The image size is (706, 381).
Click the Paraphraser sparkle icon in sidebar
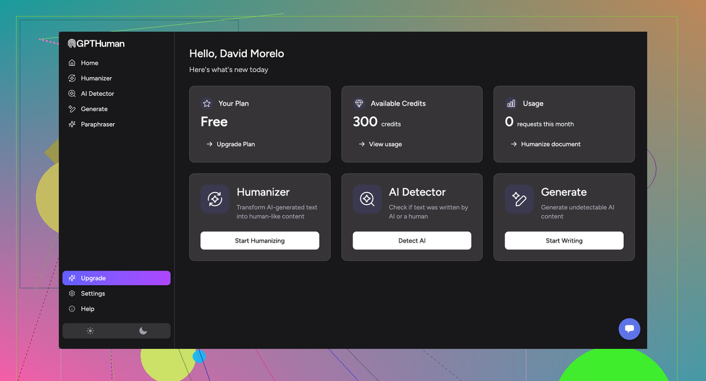click(72, 124)
